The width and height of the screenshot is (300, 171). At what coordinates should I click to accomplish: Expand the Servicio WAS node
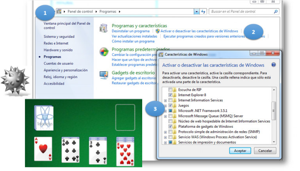click(x=165, y=137)
